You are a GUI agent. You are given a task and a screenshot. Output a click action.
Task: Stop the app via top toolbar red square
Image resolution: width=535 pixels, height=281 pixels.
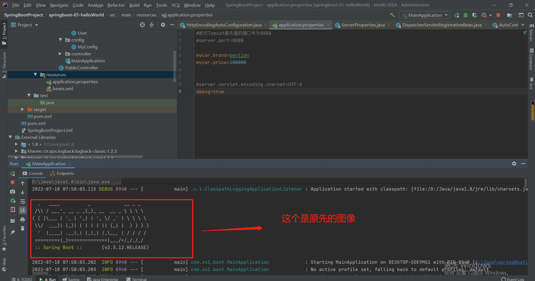click(x=498, y=15)
